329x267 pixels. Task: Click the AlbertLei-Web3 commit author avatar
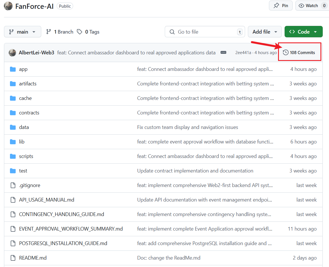[x=12, y=53]
